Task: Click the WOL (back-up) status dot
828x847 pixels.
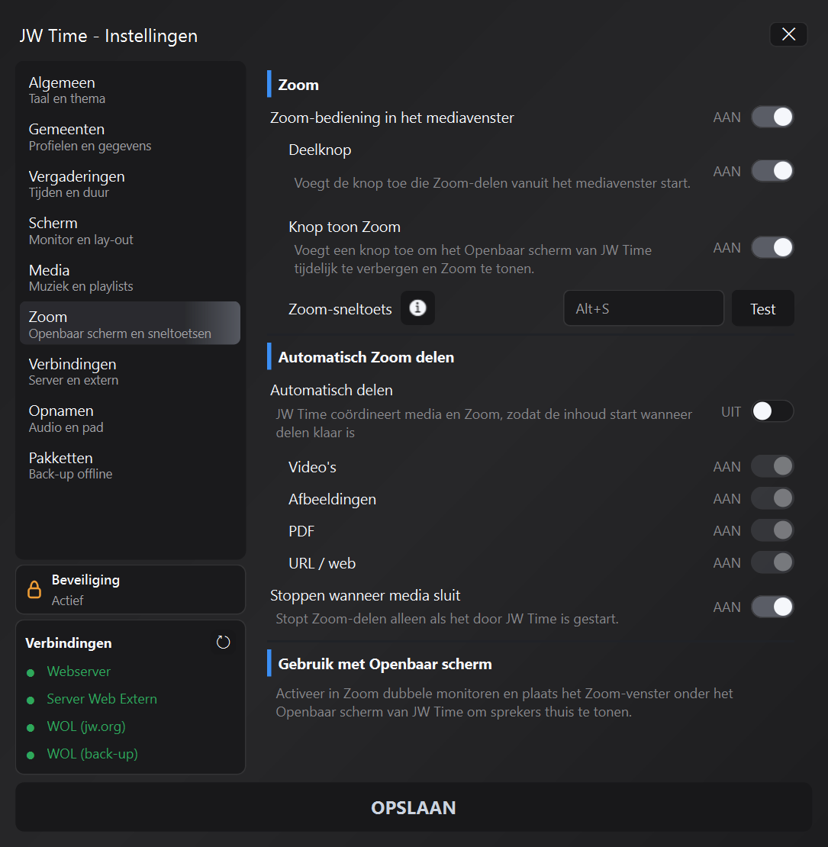Action: coord(31,755)
